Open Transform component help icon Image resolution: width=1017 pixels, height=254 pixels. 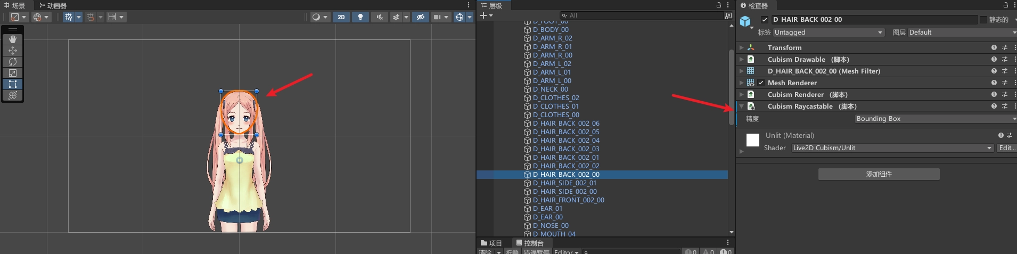tap(994, 47)
